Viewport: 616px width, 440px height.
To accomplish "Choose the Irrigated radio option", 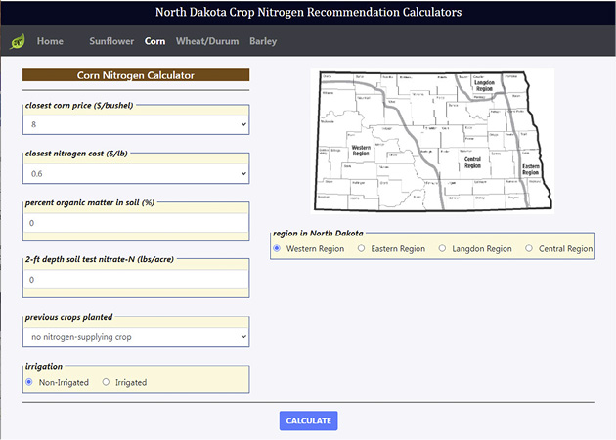I will click(x=107, y=382).
